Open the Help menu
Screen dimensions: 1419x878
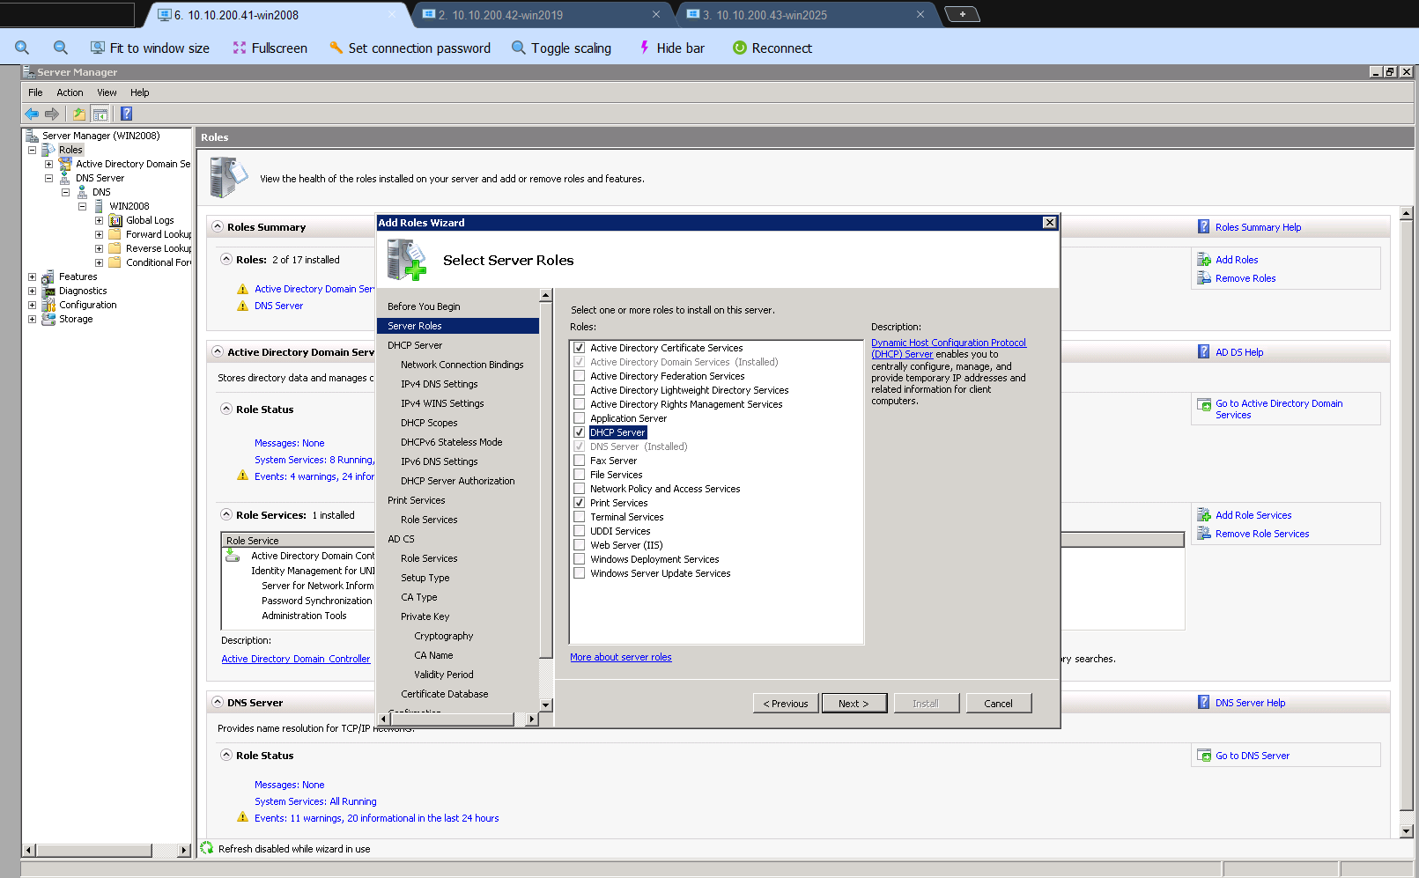(139, 92)
